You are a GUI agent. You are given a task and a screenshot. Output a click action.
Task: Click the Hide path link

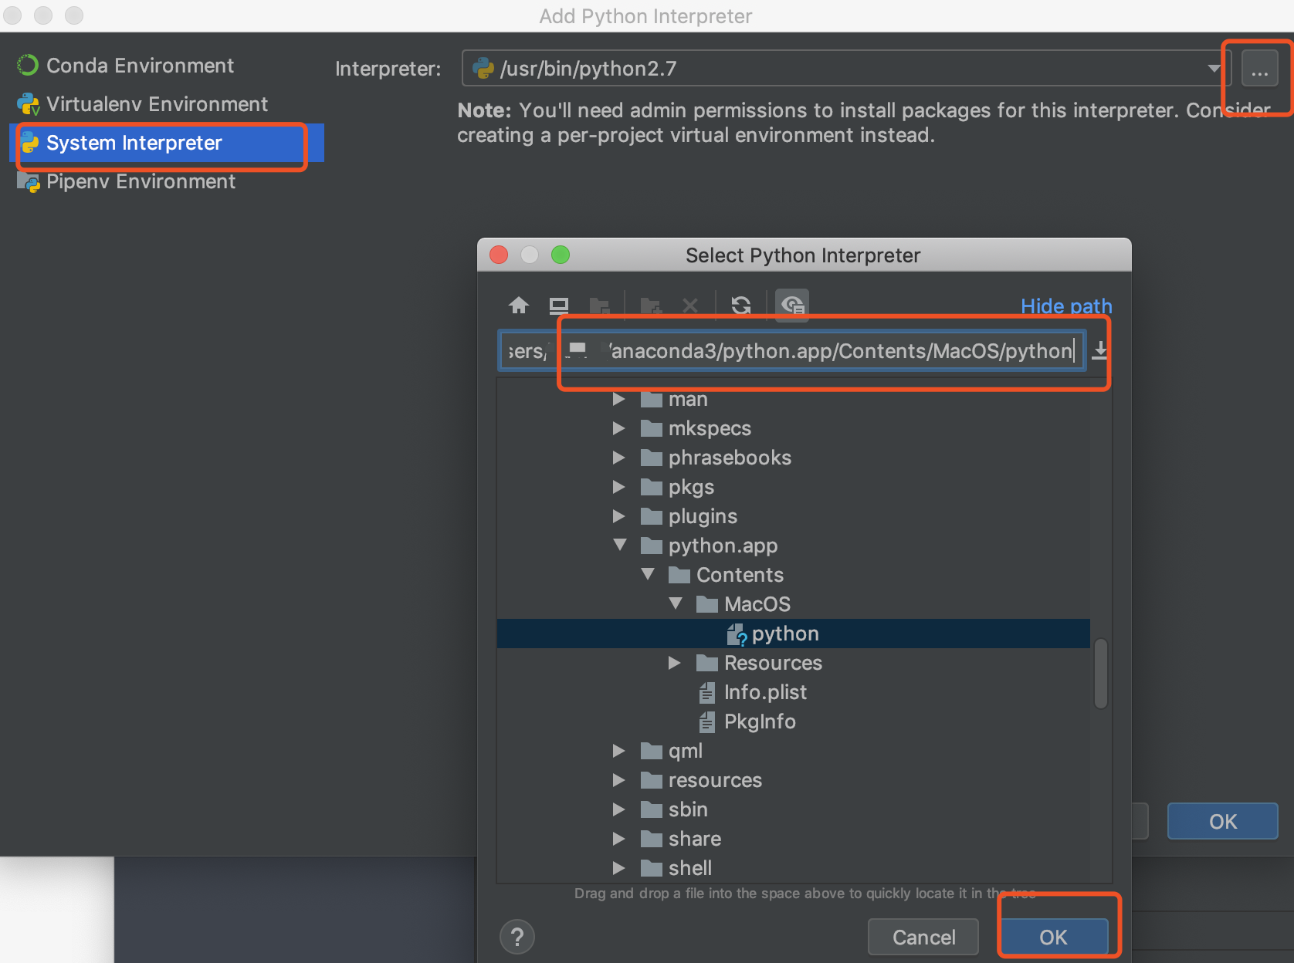click(1066, 306)
